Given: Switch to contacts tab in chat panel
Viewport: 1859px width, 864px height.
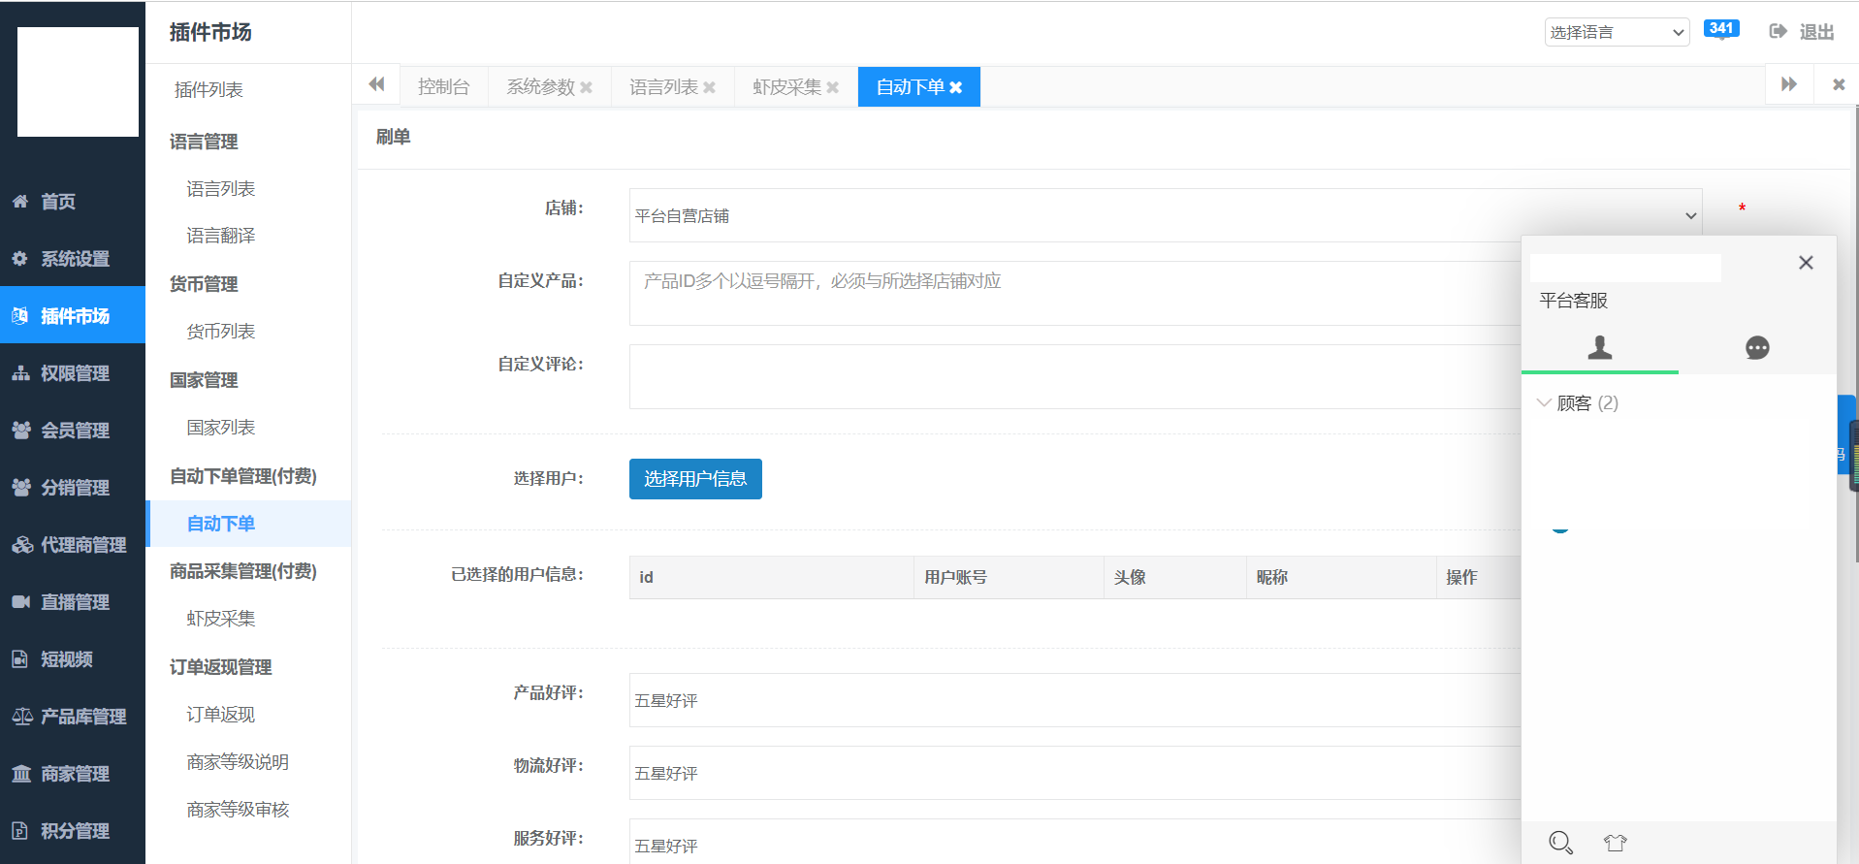Looking at the screenshot, I should pyautogui.click(x=1600, y=348).
